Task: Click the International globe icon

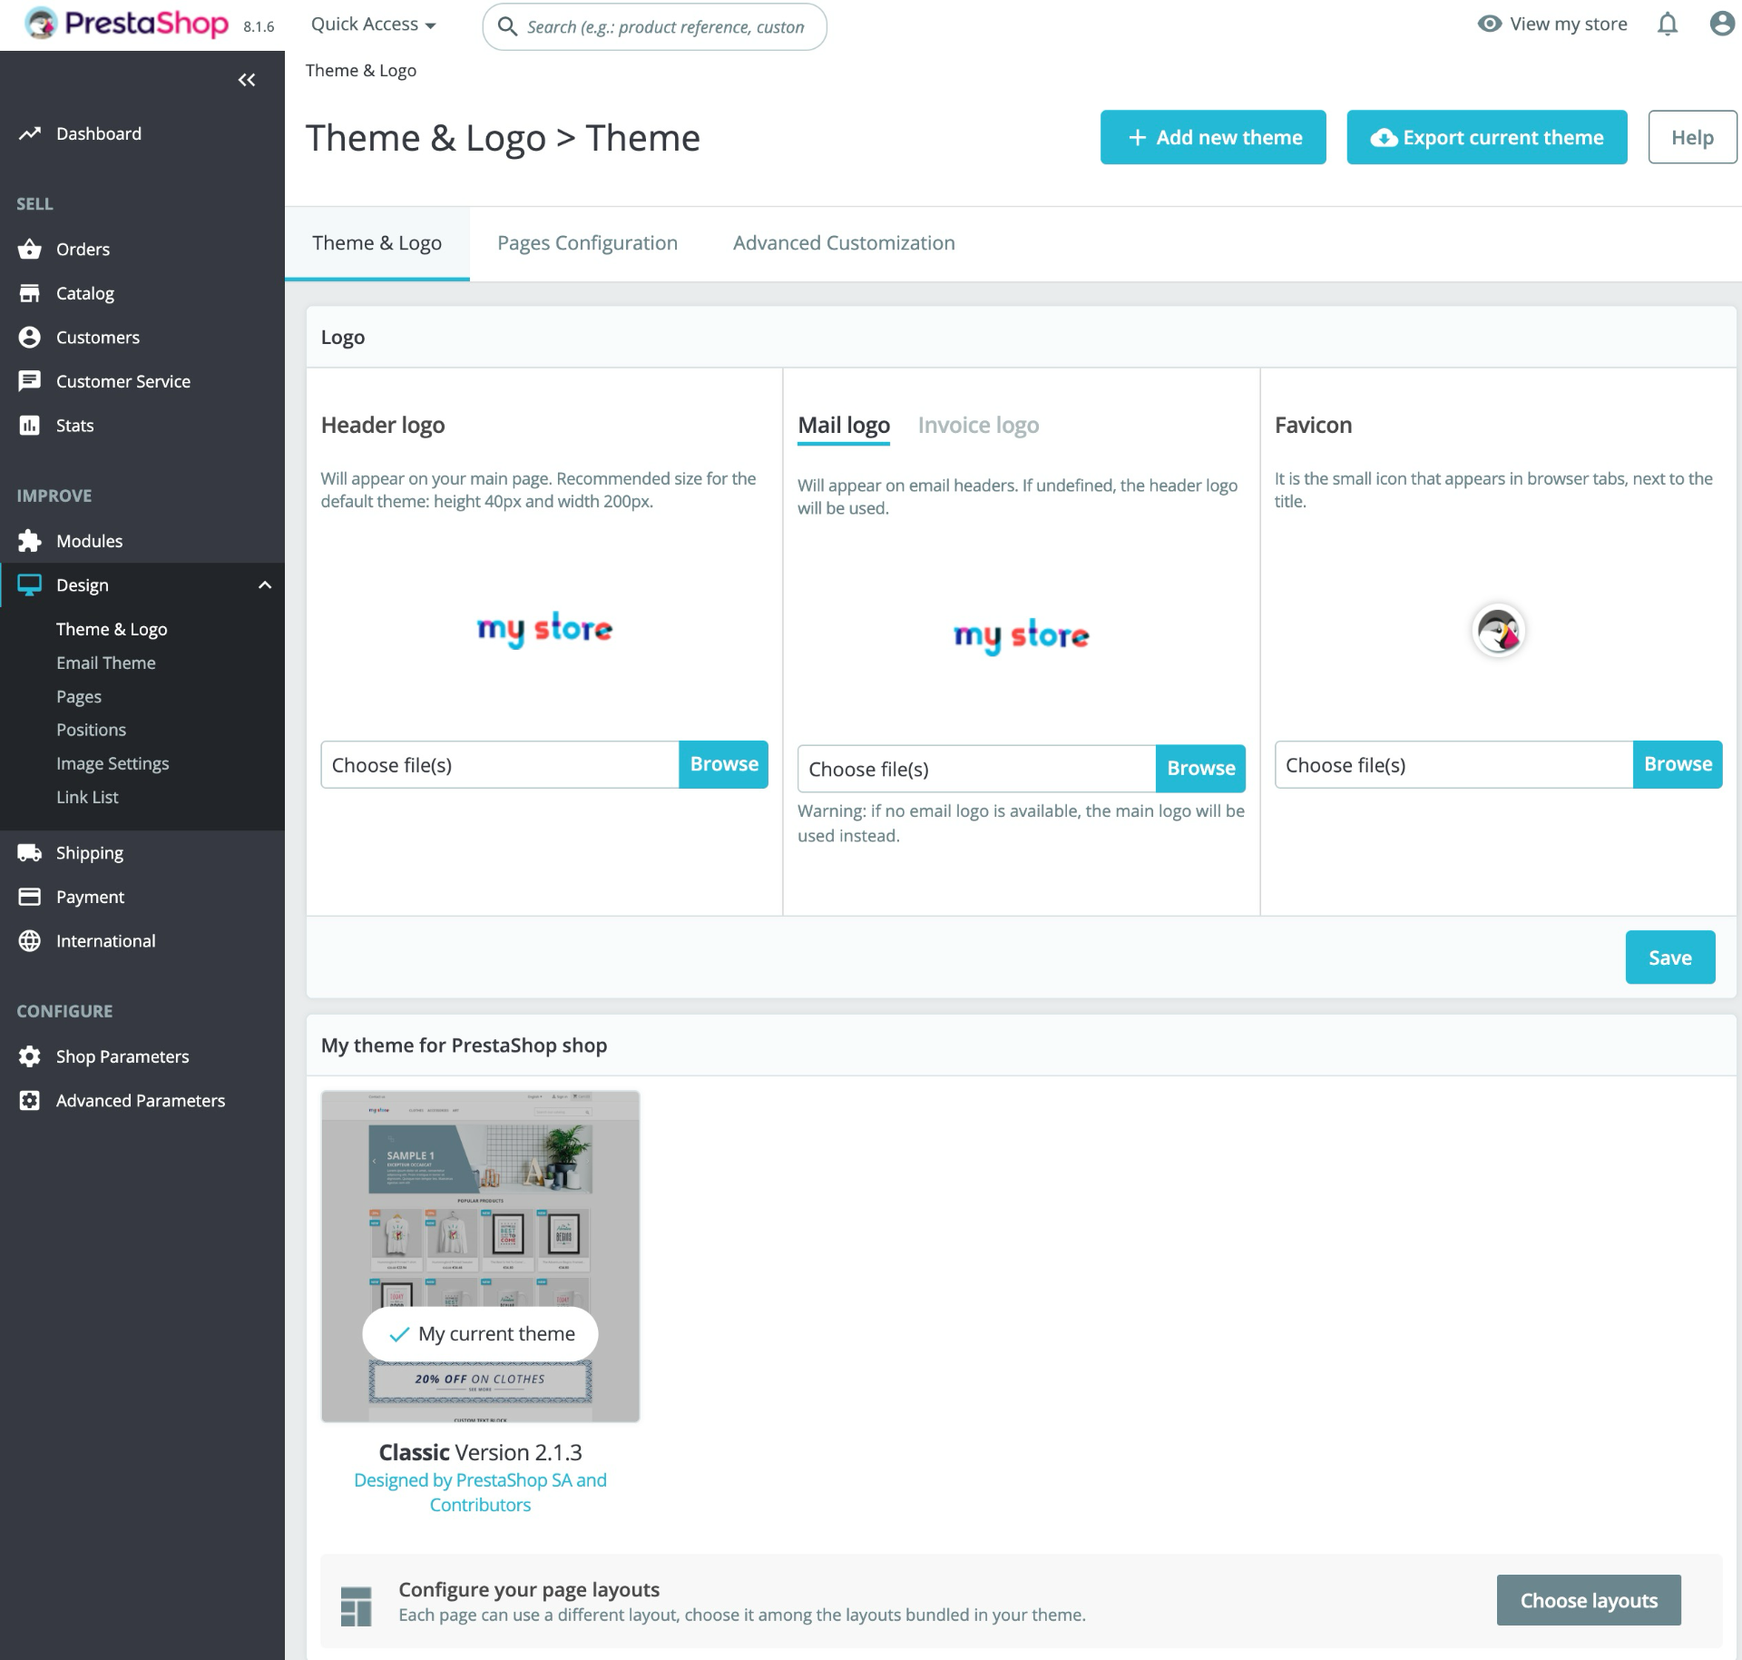Action: [30, 940]
